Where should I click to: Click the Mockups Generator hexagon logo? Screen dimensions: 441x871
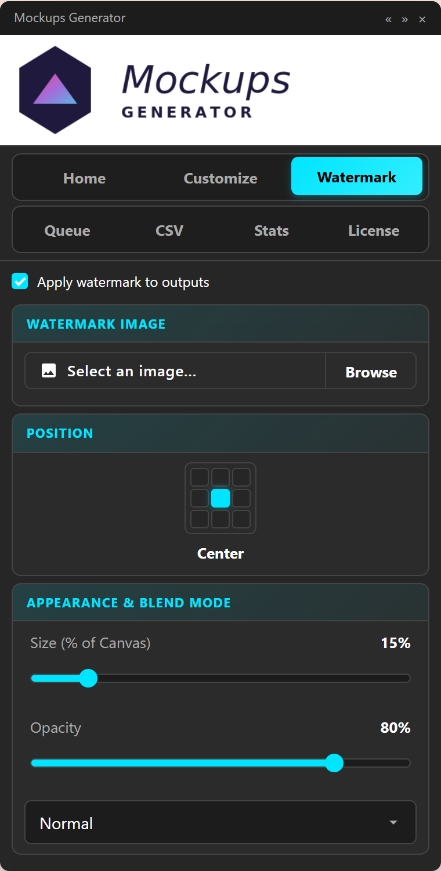(x=55, y=90)
